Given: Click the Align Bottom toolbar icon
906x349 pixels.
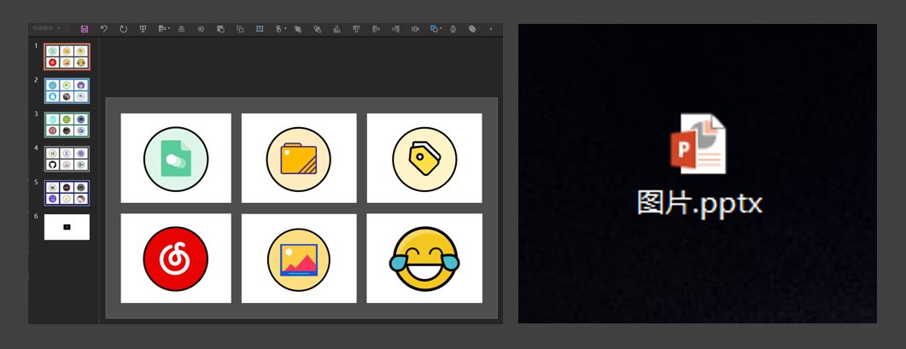Looking at the screenshot, I should [336, 29].
